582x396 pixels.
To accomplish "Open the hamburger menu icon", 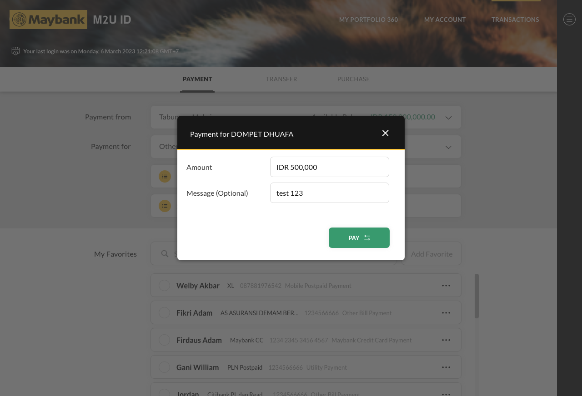I will (569, 19).
